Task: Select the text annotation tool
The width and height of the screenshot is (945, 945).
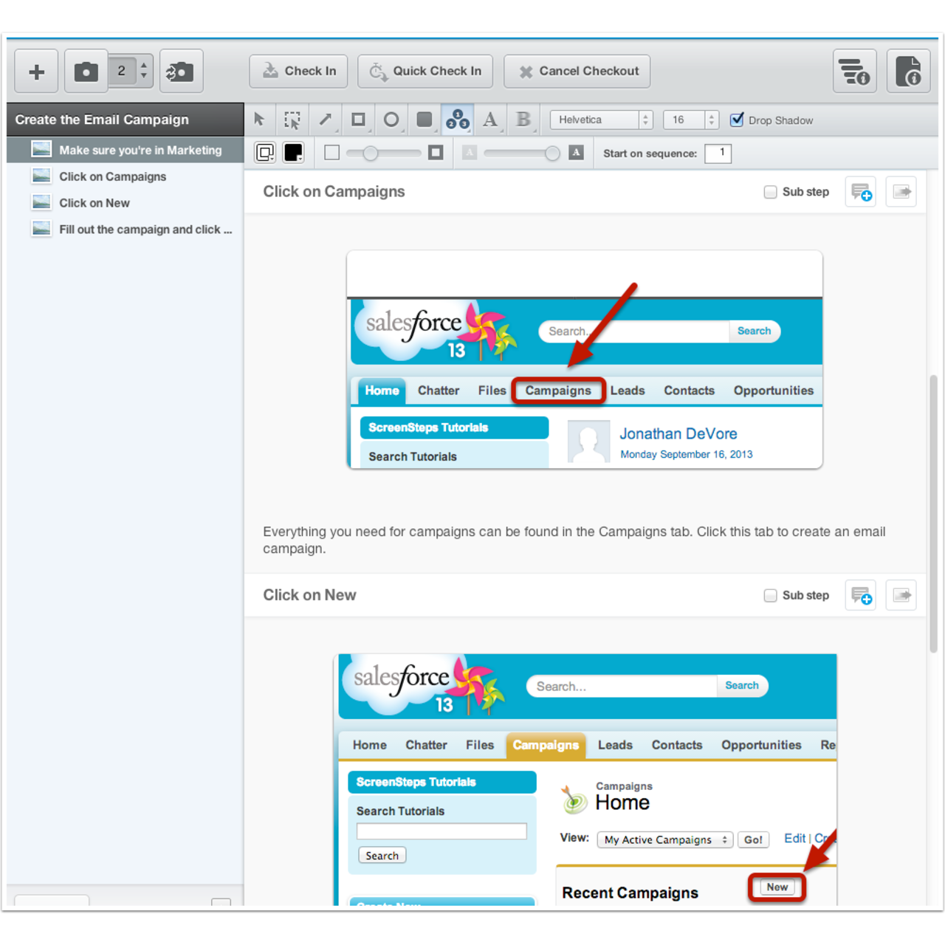Action: pos(491,119)
